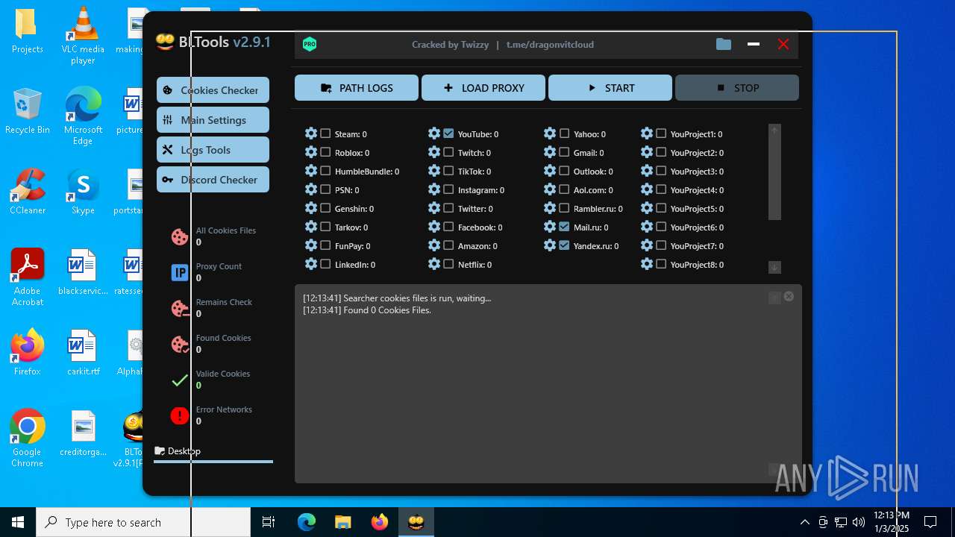Viewport: 955px width, 537px height.
Task: Open Discord Checker section
Action: click(213, 179)
